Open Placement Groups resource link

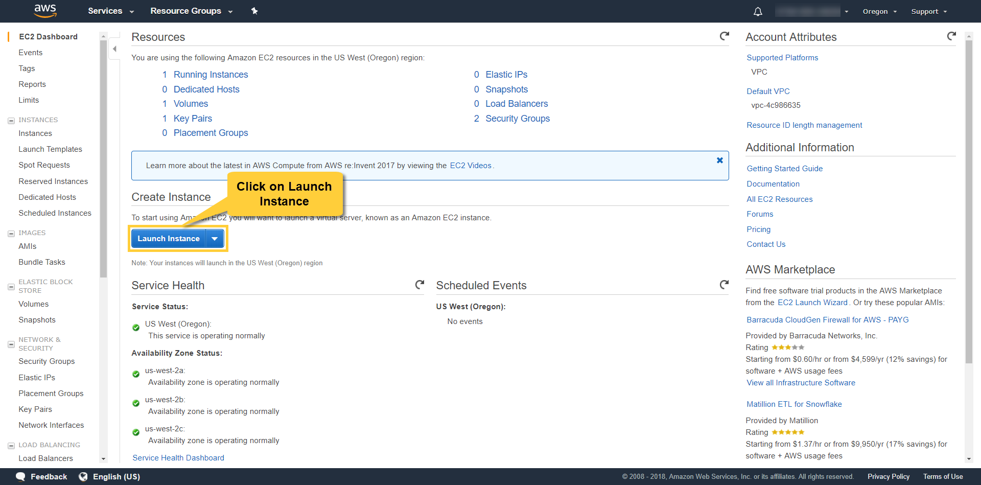(211, 133)
